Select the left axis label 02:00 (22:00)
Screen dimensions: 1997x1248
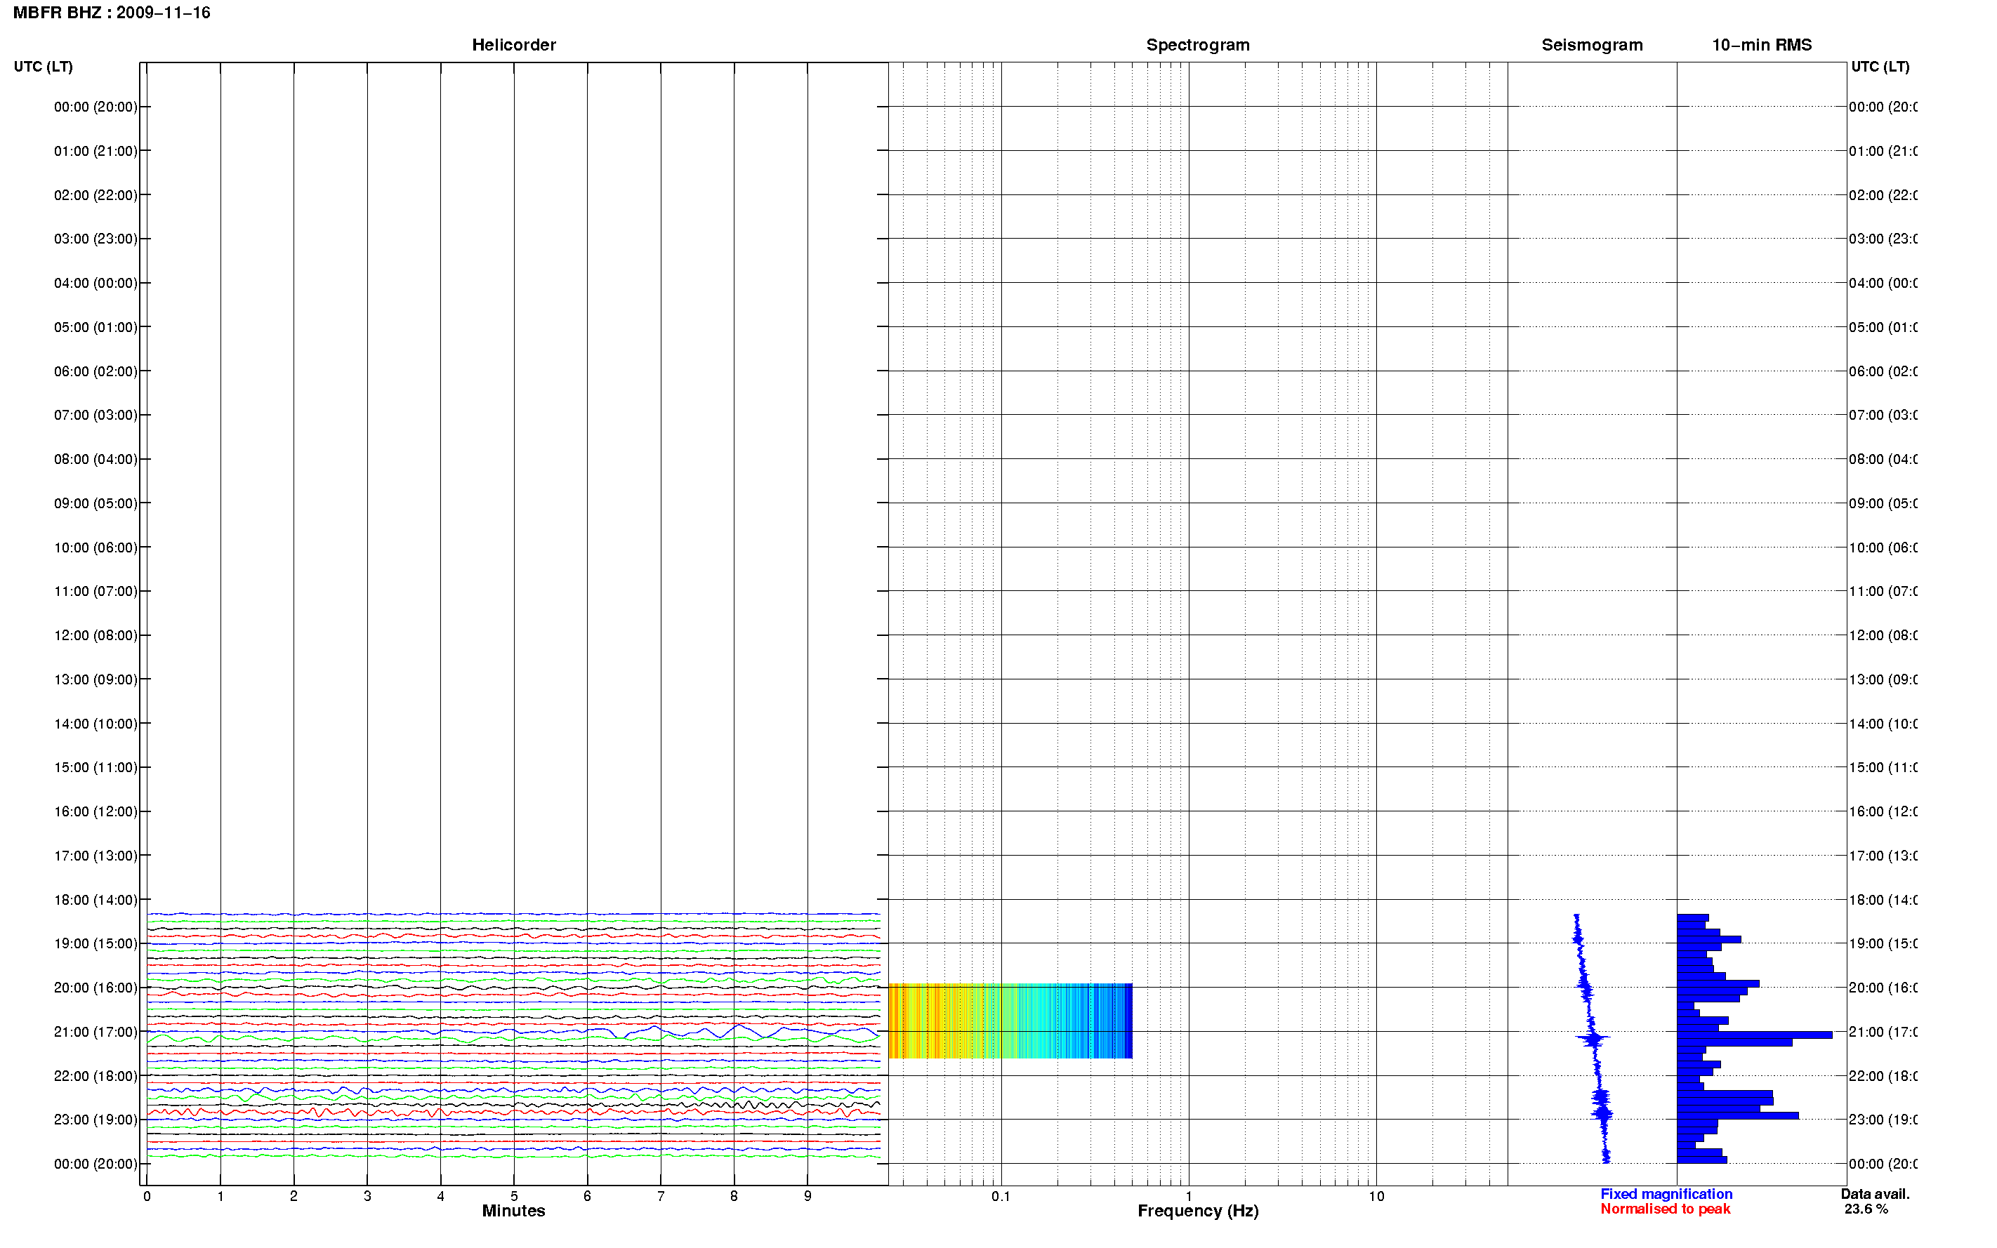click(x=95, y=195)
